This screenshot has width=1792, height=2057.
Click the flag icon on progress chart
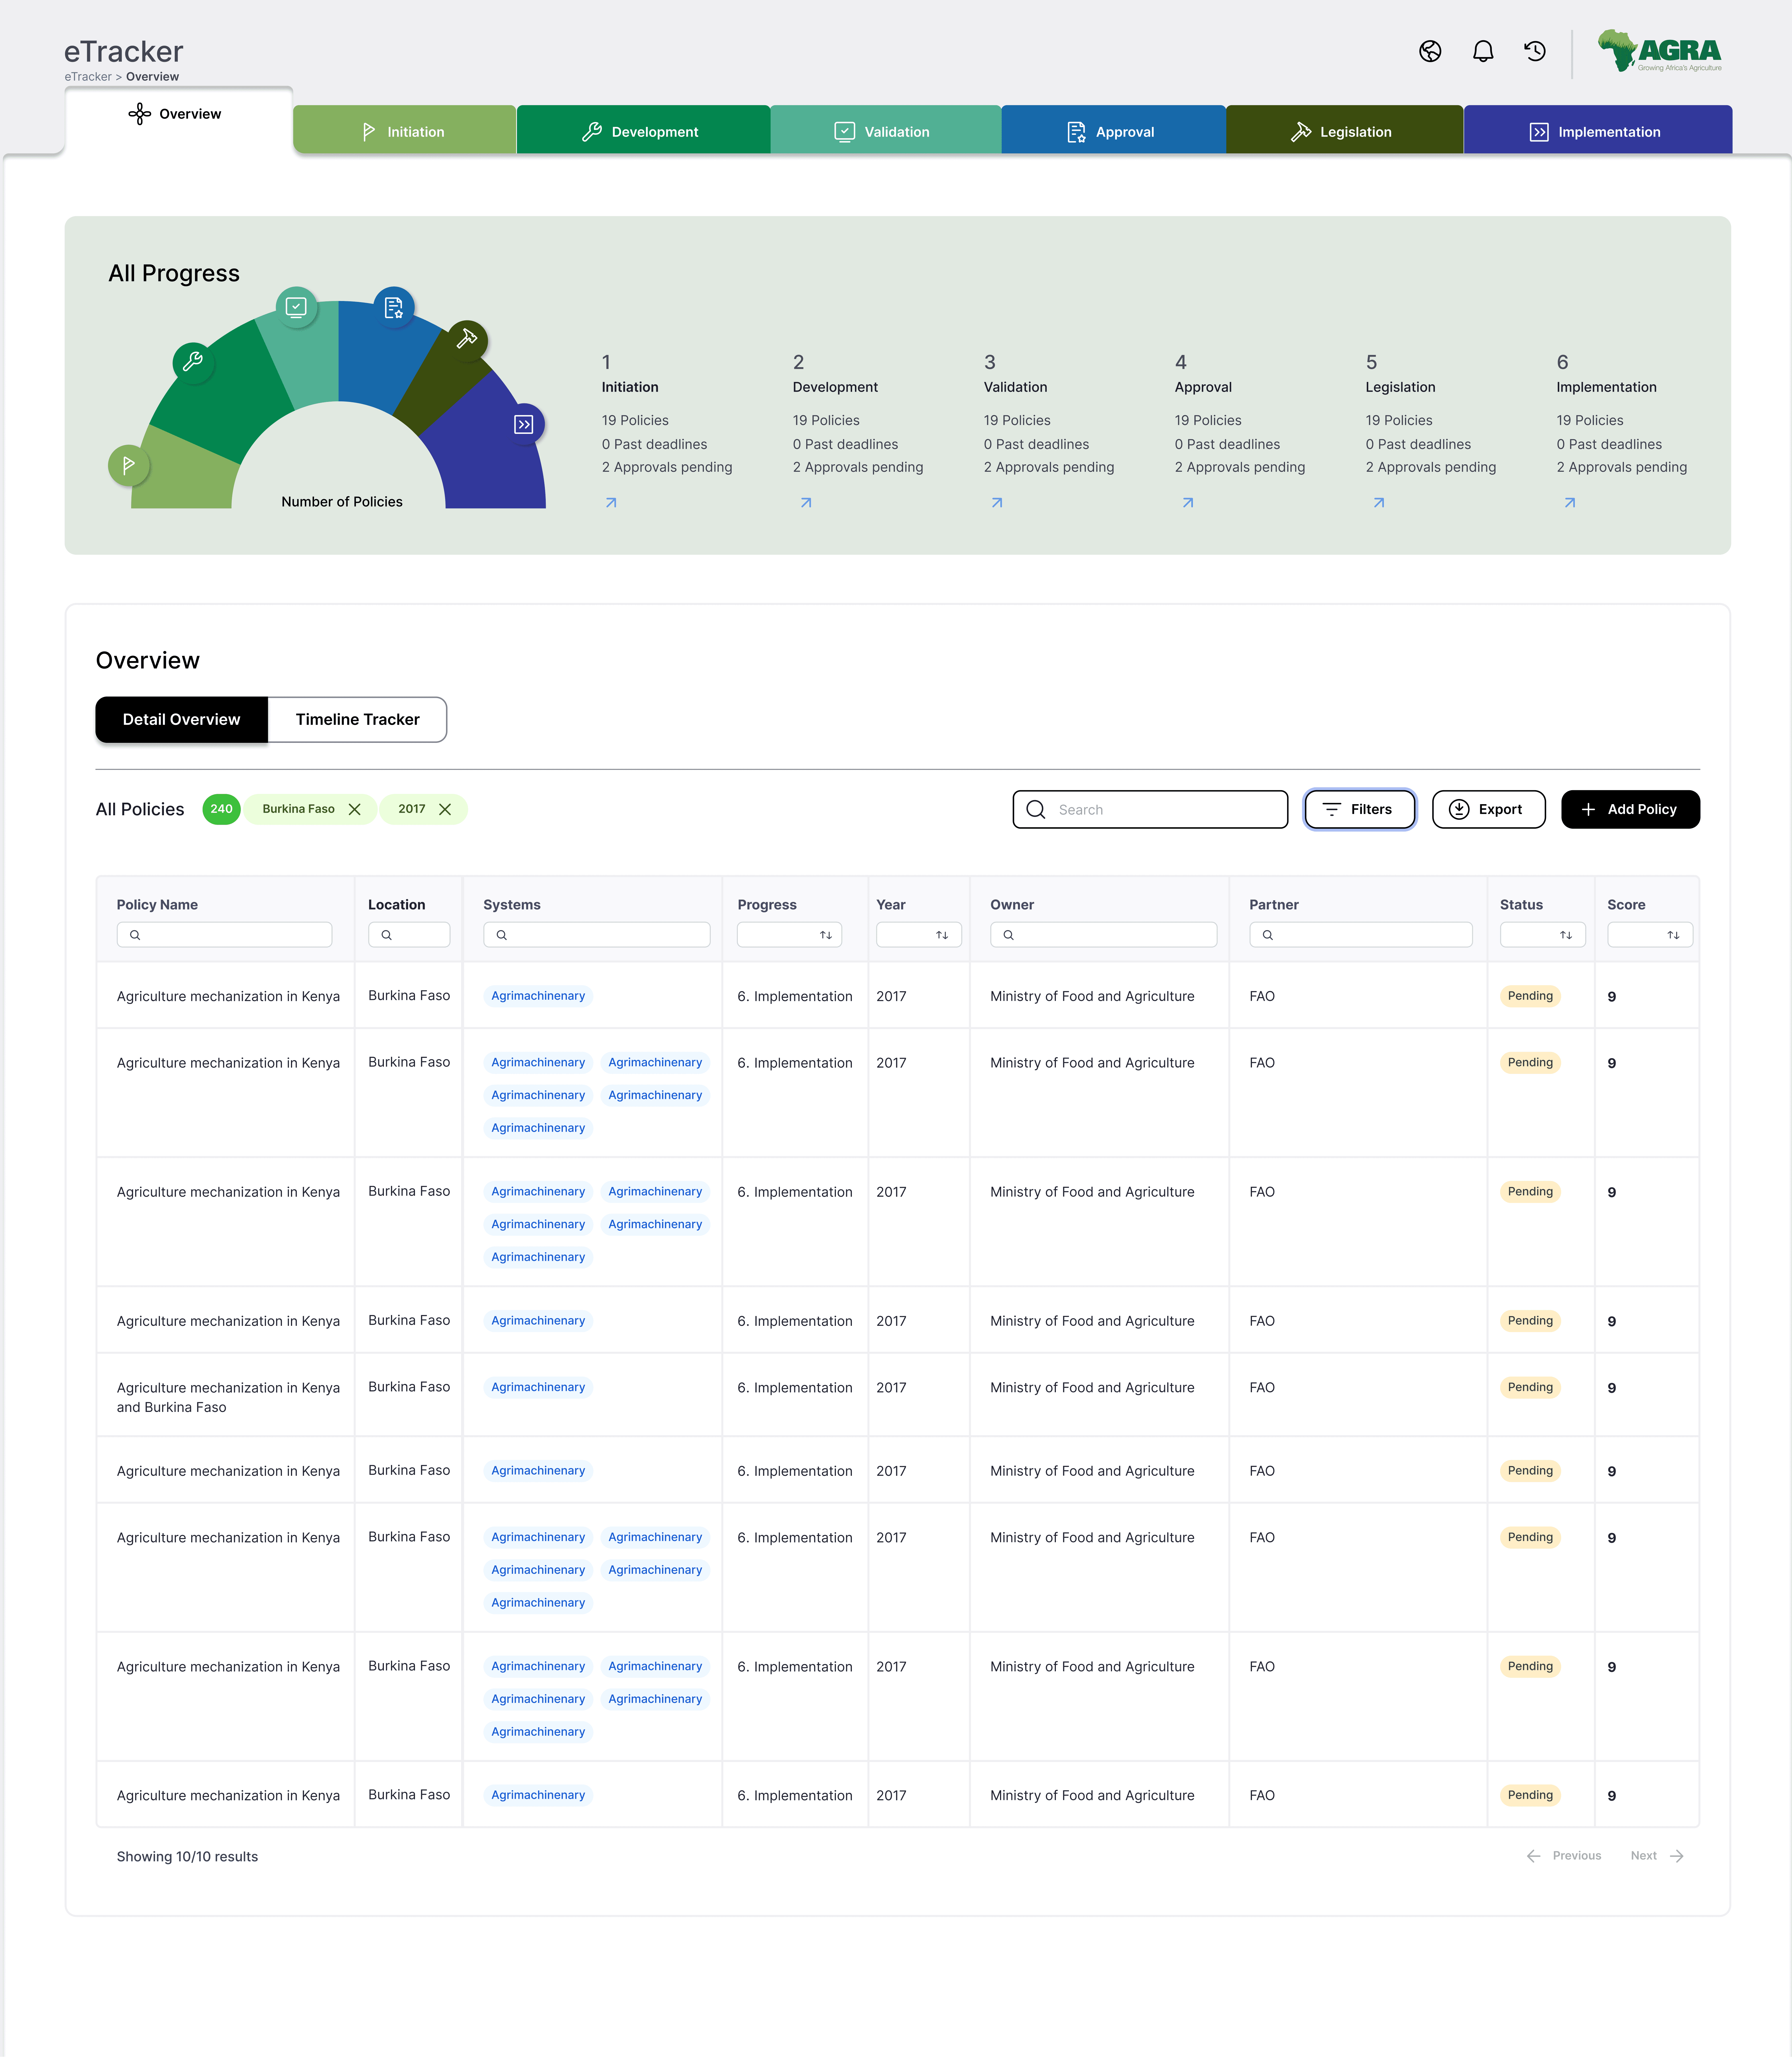[x=129, y=465]
